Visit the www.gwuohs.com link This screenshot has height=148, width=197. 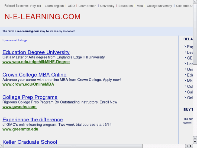point(20,107)
